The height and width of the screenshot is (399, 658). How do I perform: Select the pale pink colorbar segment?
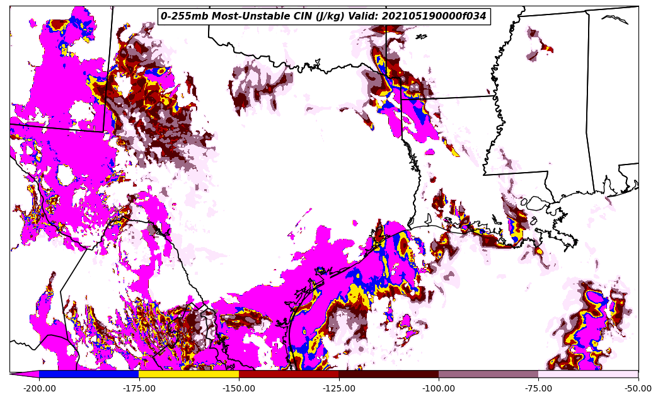(x=588, y=374)
